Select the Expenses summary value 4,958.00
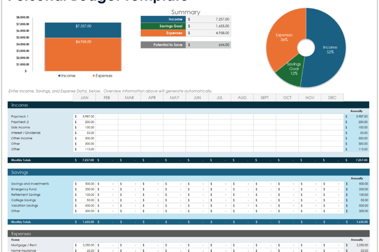This screenshot has width=379, height=252. coord(208,33)
